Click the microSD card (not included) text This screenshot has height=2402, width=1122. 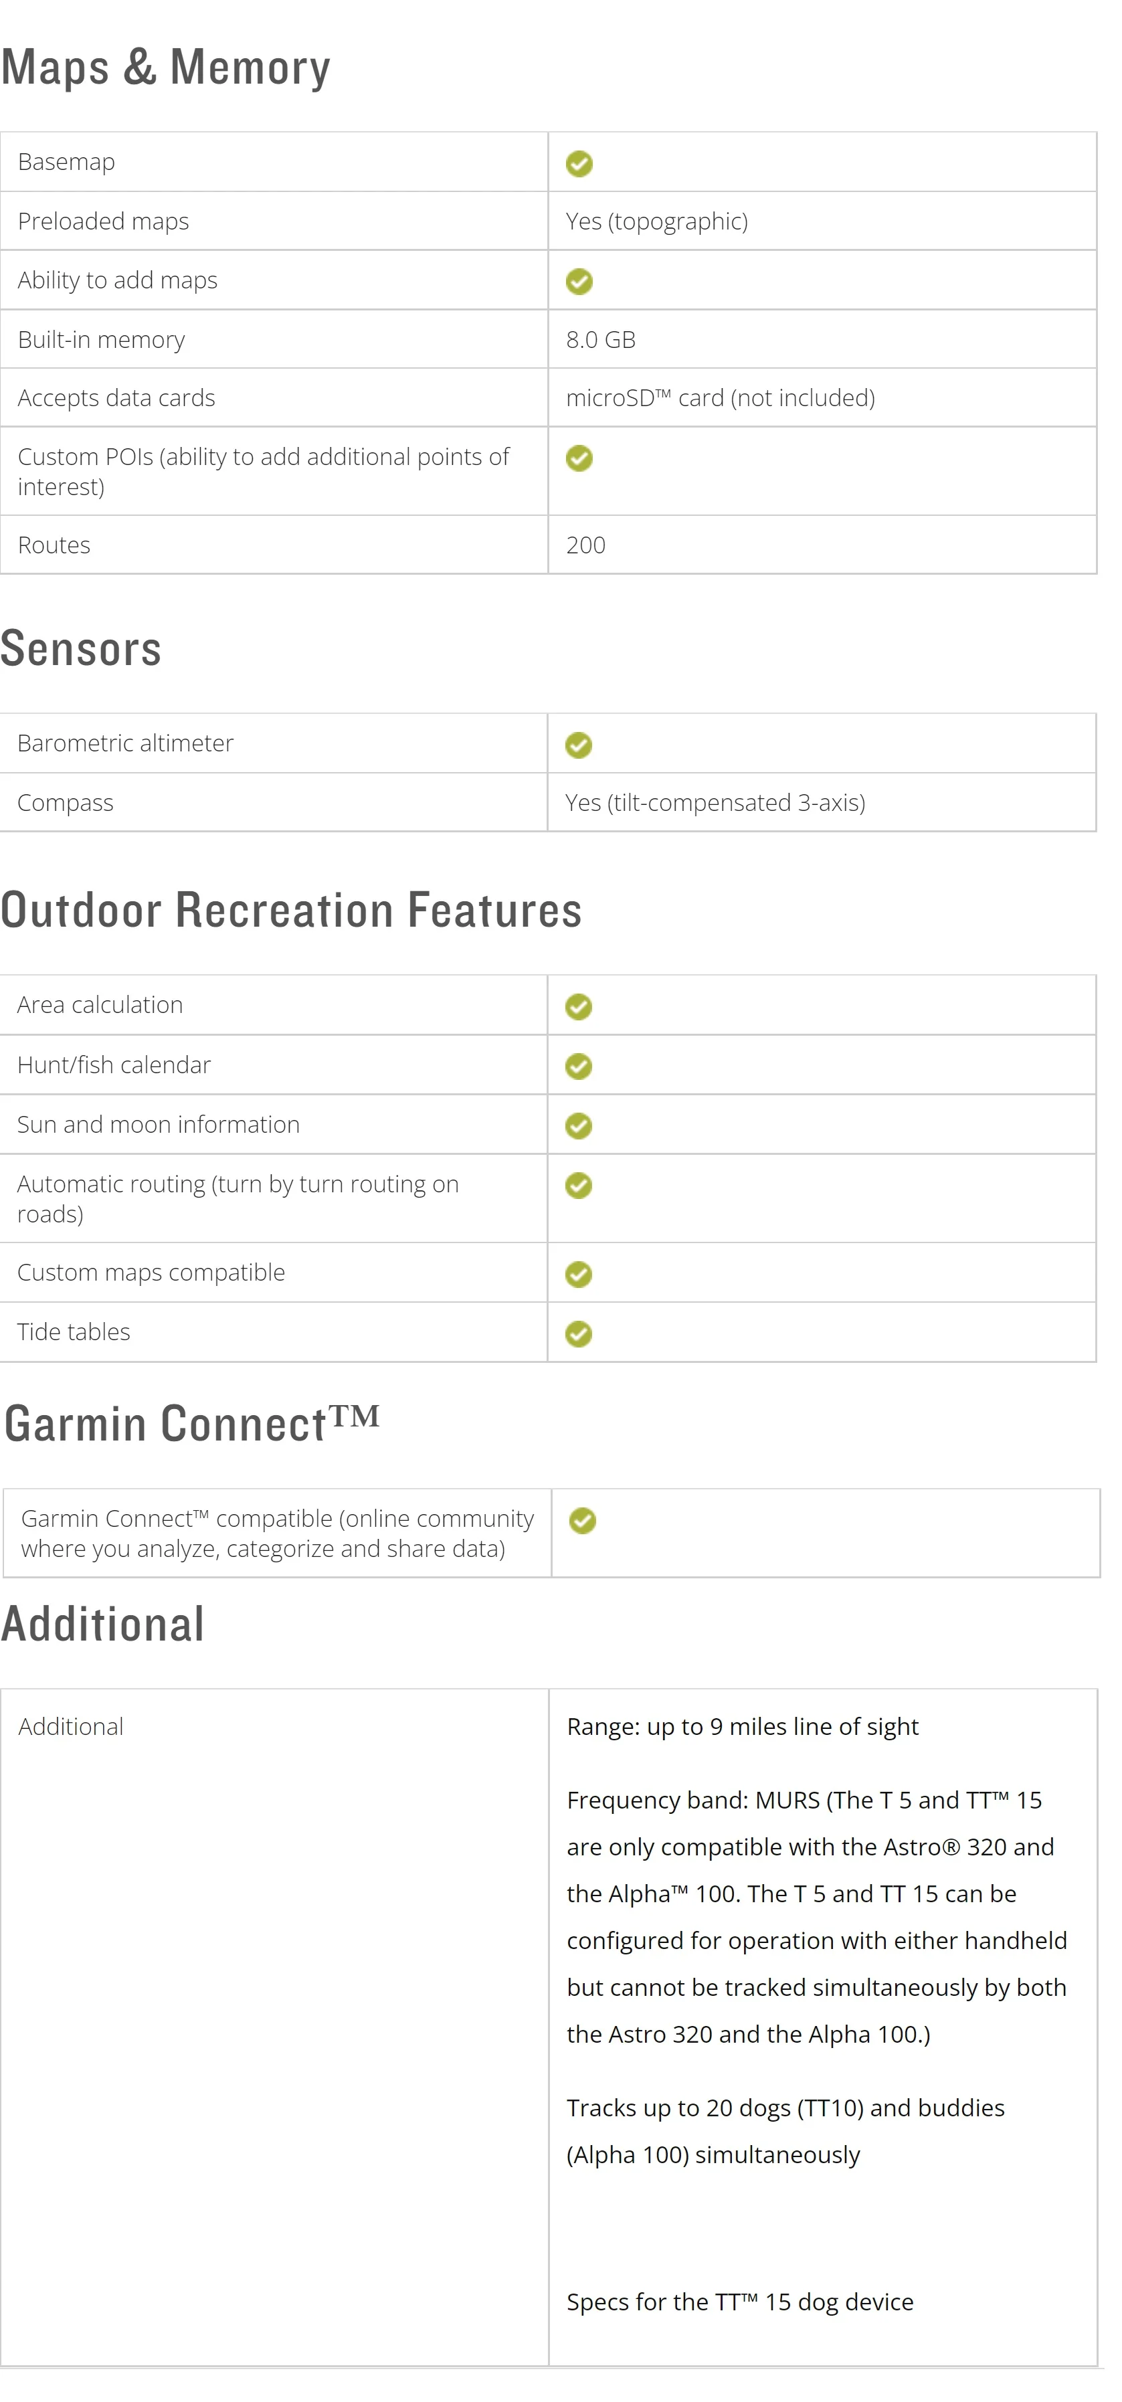pyautogui.click(x=720, y=398)
